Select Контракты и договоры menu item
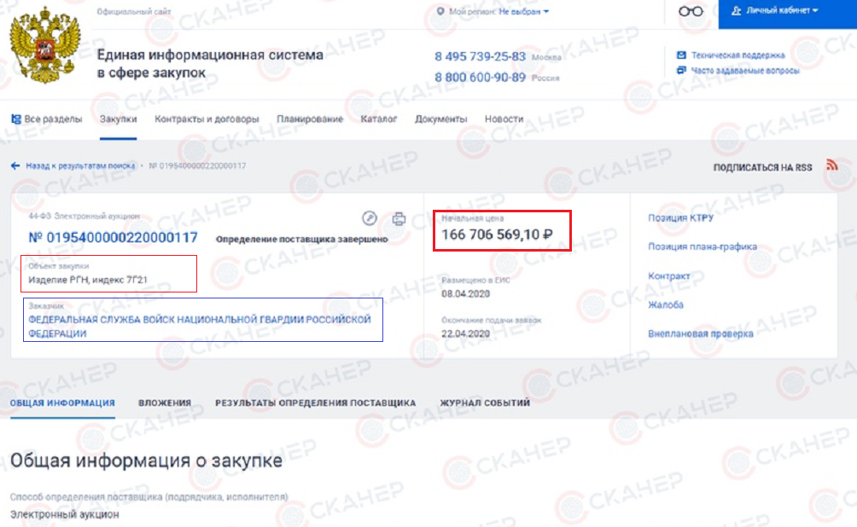857x527 pixels. click(x=207, y=119)
